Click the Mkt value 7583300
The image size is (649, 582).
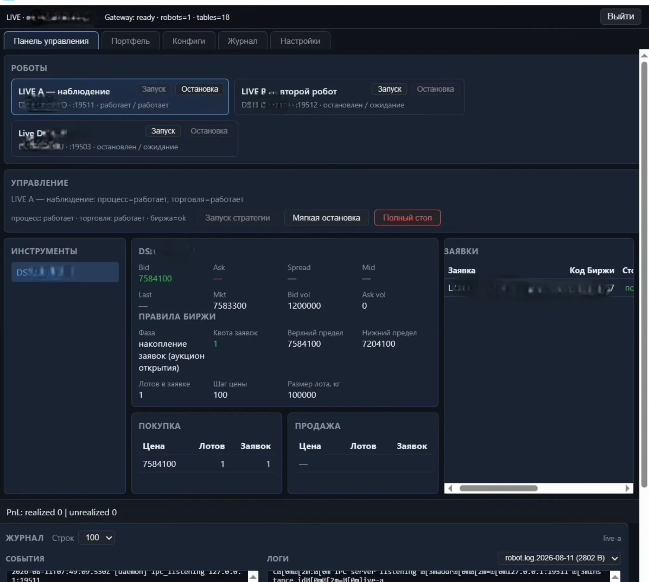230,306
